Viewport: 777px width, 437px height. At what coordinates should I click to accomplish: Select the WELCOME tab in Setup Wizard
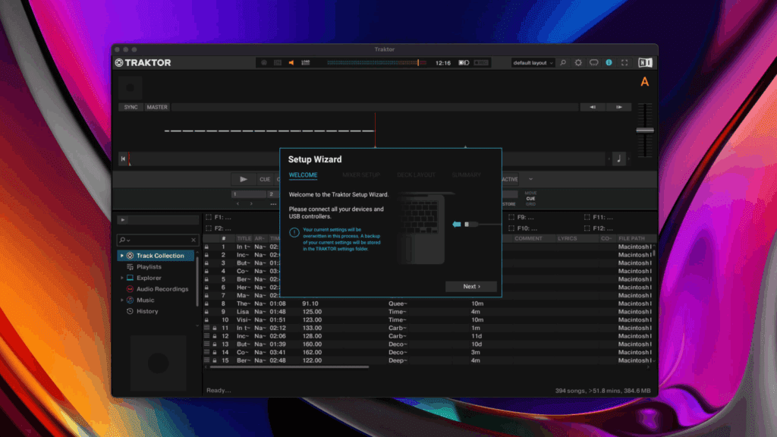(303, 175)
